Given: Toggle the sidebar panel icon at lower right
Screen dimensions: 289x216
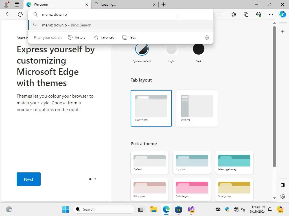Looking at the screenshot, I should (283, 185).
